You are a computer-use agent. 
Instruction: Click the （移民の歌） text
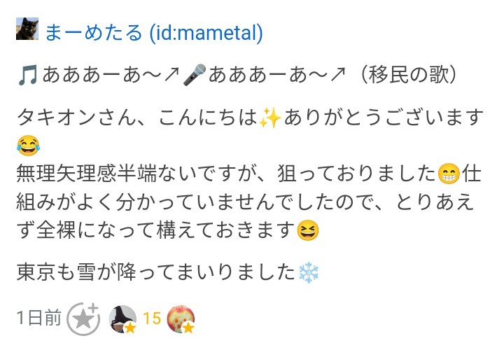tap(407, 75)
